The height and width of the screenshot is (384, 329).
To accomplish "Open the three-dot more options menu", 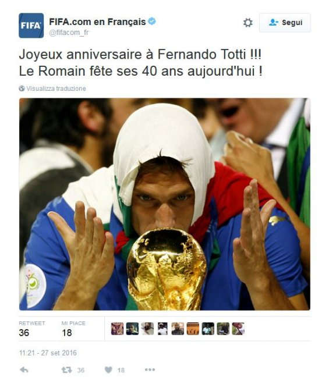I will point(150,369).
